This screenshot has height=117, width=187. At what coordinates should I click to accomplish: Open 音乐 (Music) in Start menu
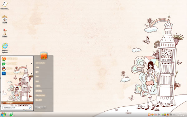click(37, 76)
